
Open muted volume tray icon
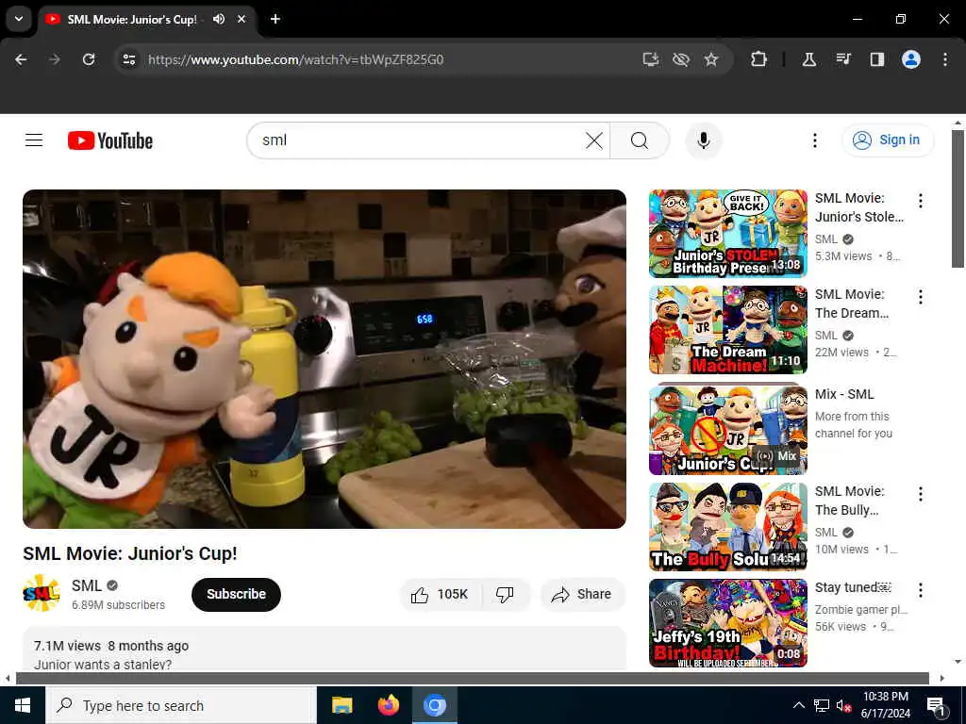tap(843, 705)
